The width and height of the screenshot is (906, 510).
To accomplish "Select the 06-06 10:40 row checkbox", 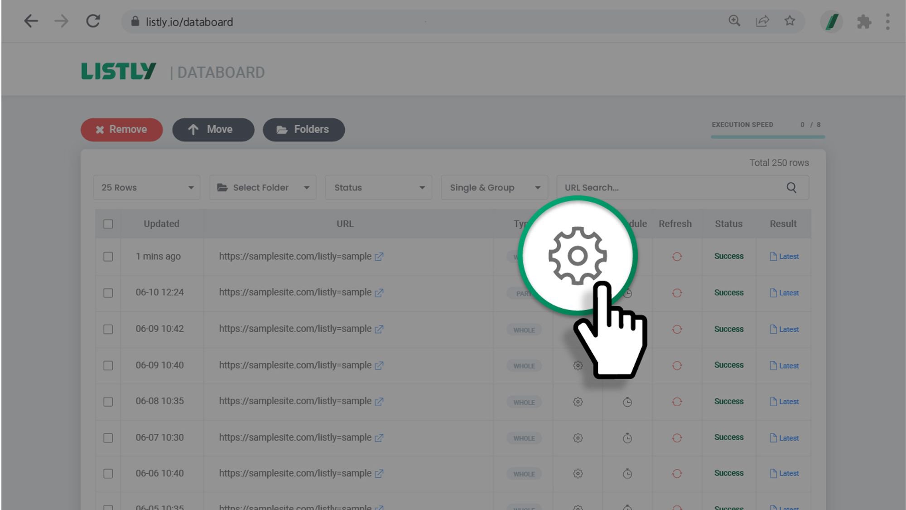I will point(108,474).
